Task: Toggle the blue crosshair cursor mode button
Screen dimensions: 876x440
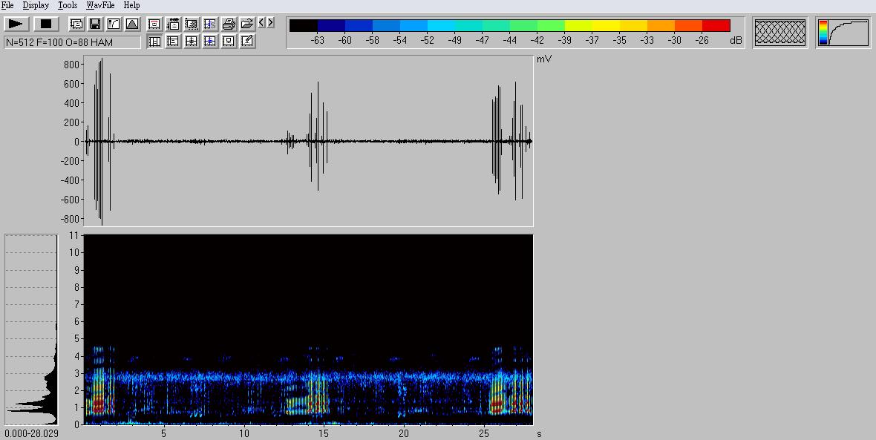Action: tap(210, 42)
